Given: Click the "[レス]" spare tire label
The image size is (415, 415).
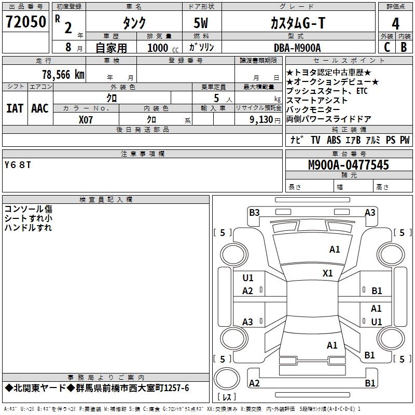Looking at the screenshot, I should 227,396.
